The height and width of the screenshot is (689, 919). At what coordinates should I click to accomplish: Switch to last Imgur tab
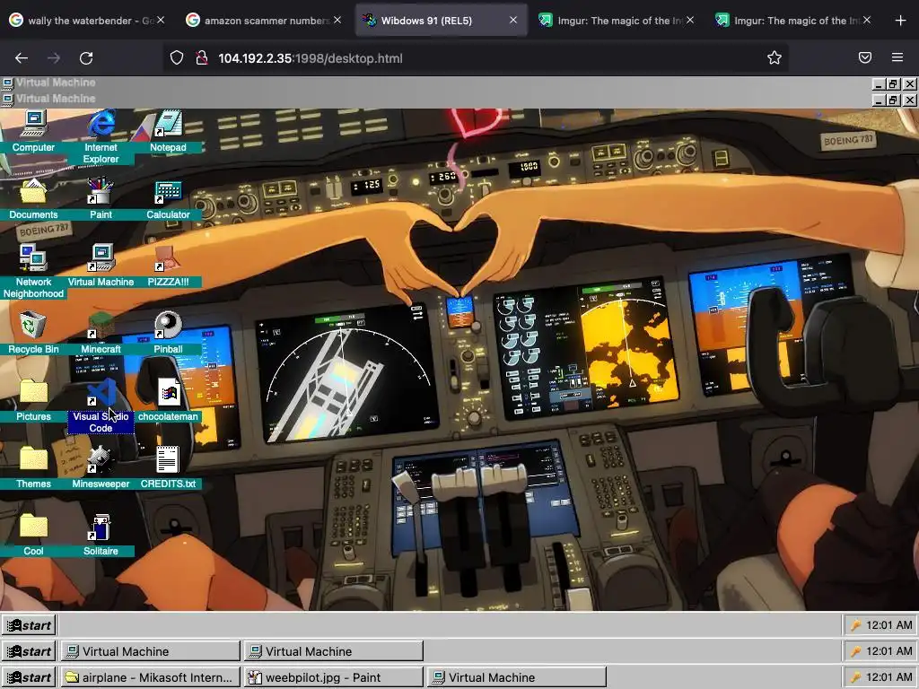coord(794,21)
